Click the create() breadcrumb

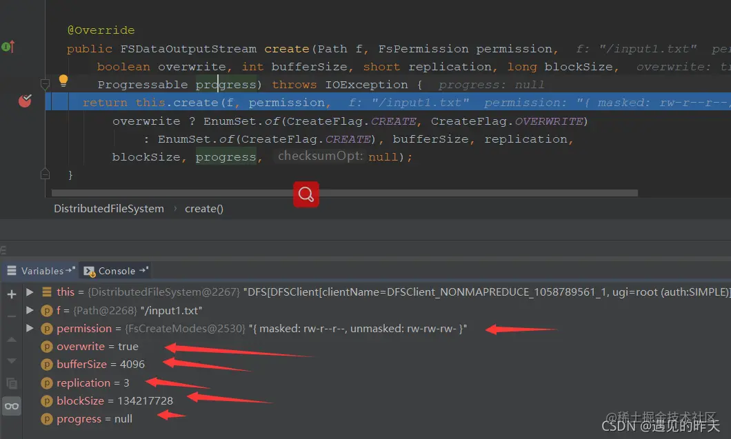pos(203,209)
